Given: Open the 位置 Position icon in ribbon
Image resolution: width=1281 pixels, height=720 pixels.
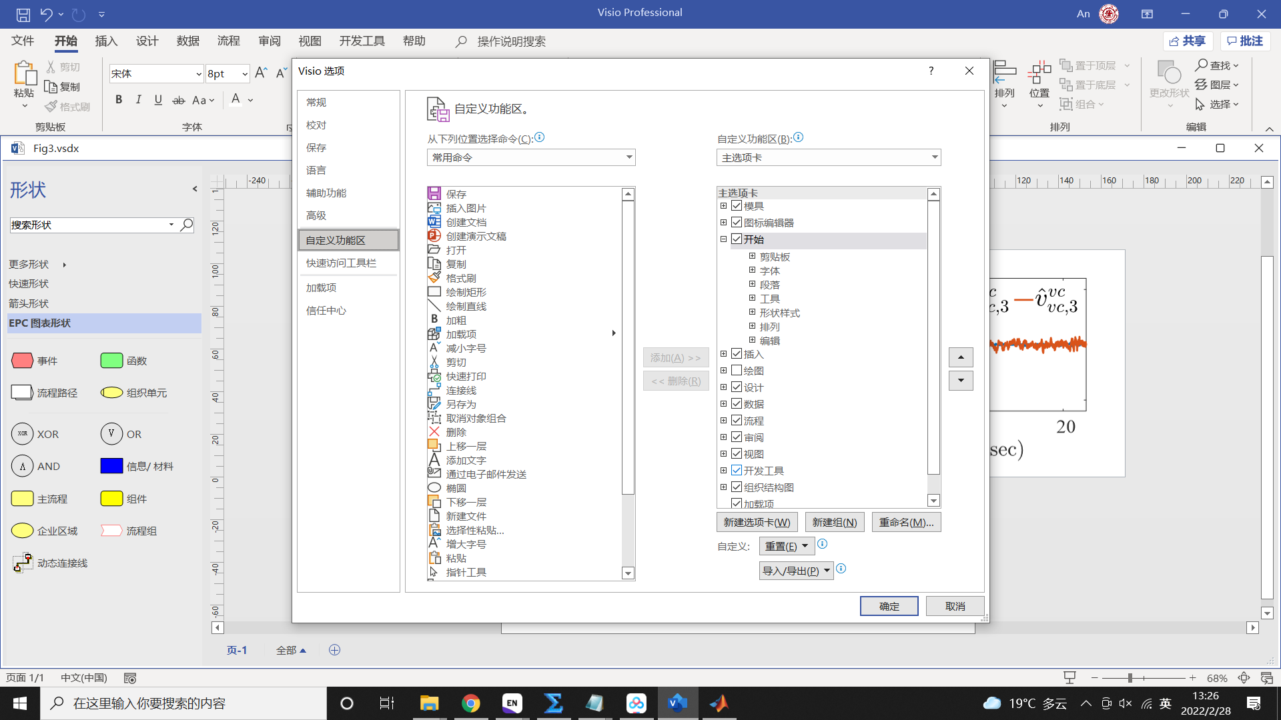Looking at the screenshot, I should click(x=1039, y=72).
